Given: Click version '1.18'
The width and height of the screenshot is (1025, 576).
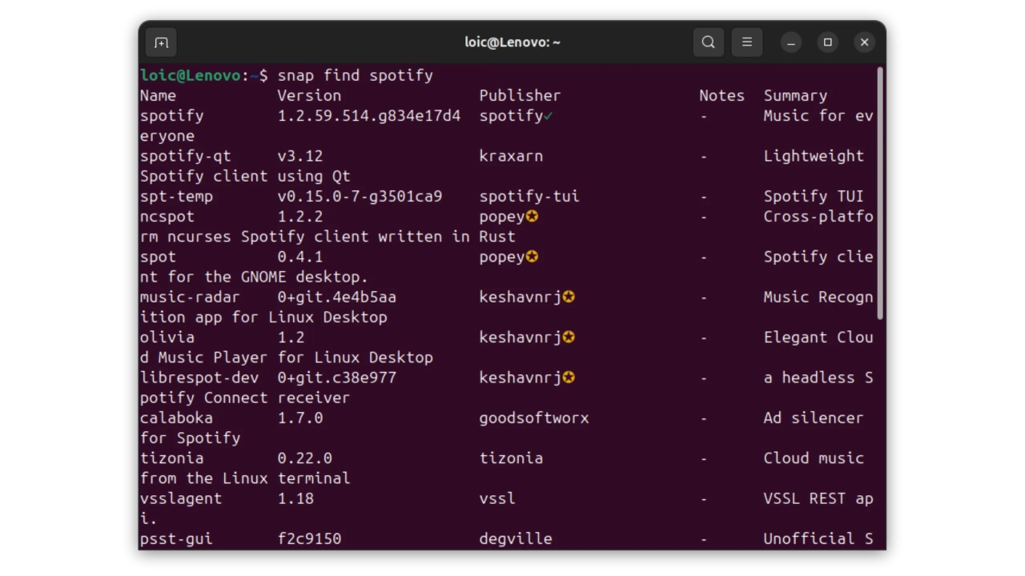Looking at the screenshot, I should pos(295,498).
